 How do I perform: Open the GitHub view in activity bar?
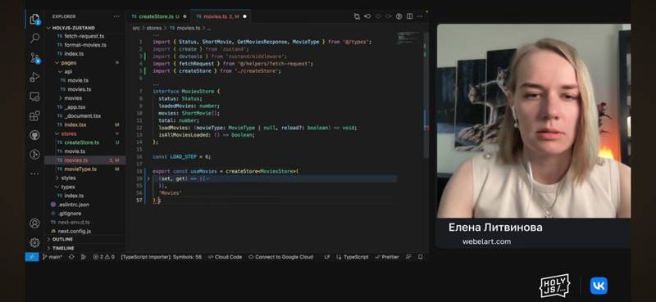34,135
